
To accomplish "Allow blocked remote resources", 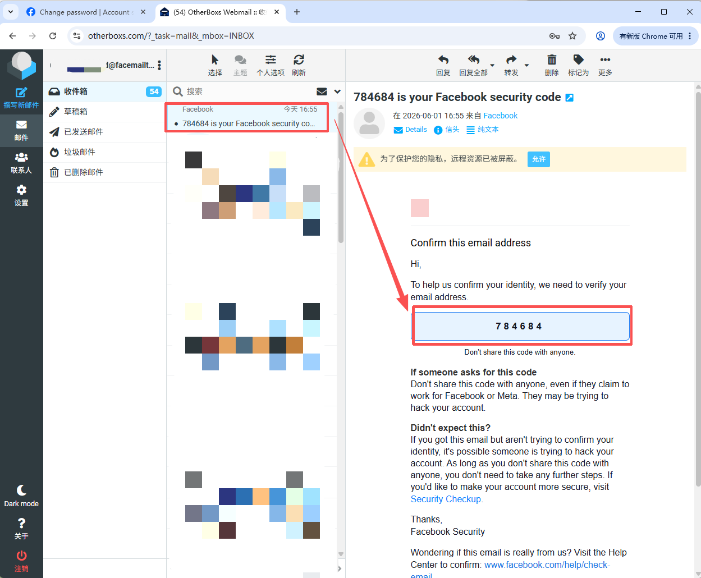I will (539, 159).
